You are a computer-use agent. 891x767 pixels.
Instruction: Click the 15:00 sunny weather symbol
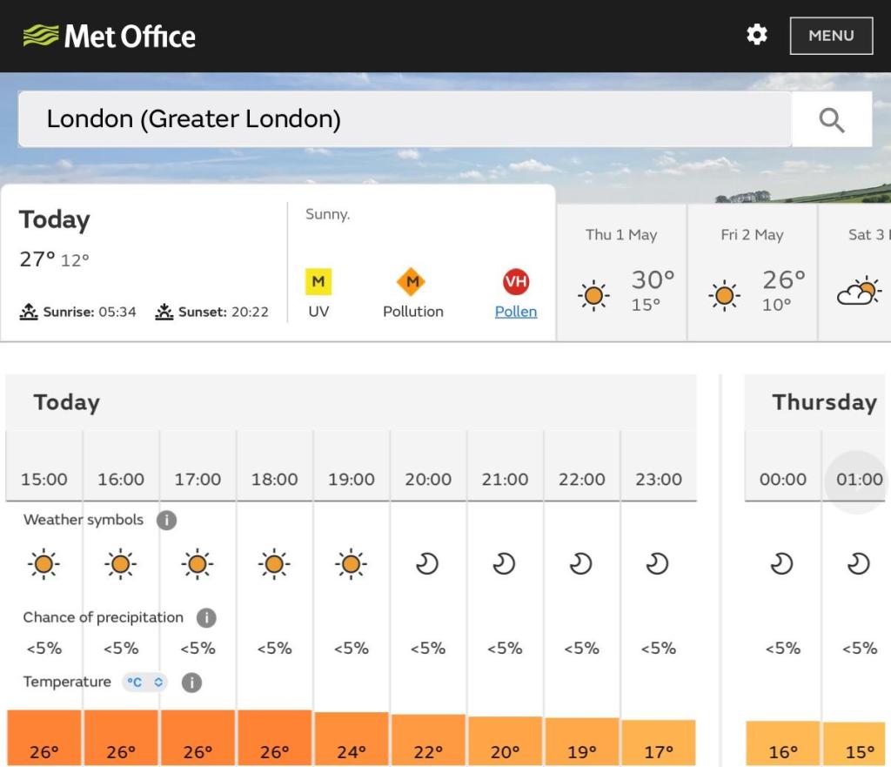pos(44,565)
